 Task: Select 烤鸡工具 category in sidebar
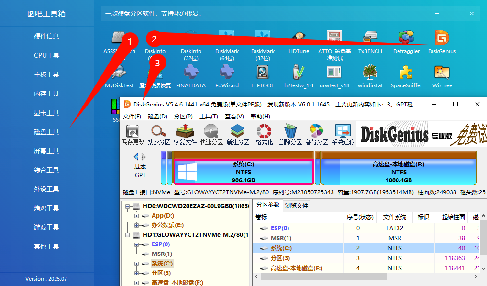pos(46,208)
